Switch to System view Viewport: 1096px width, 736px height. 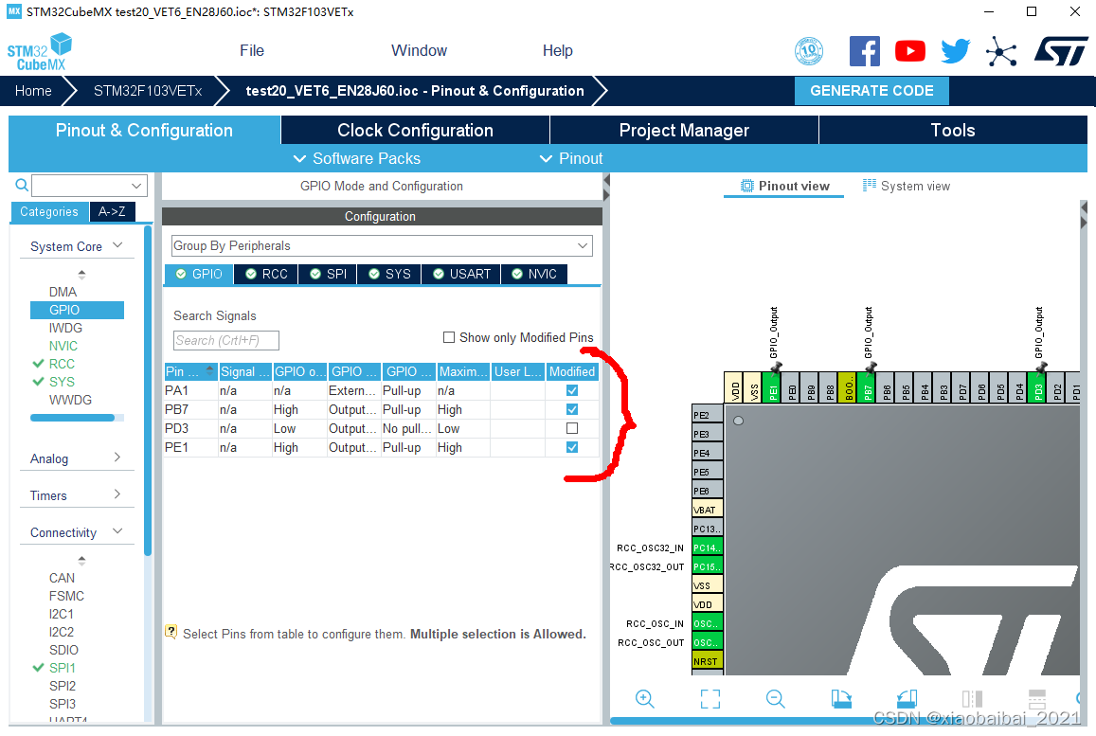[907, 186]
